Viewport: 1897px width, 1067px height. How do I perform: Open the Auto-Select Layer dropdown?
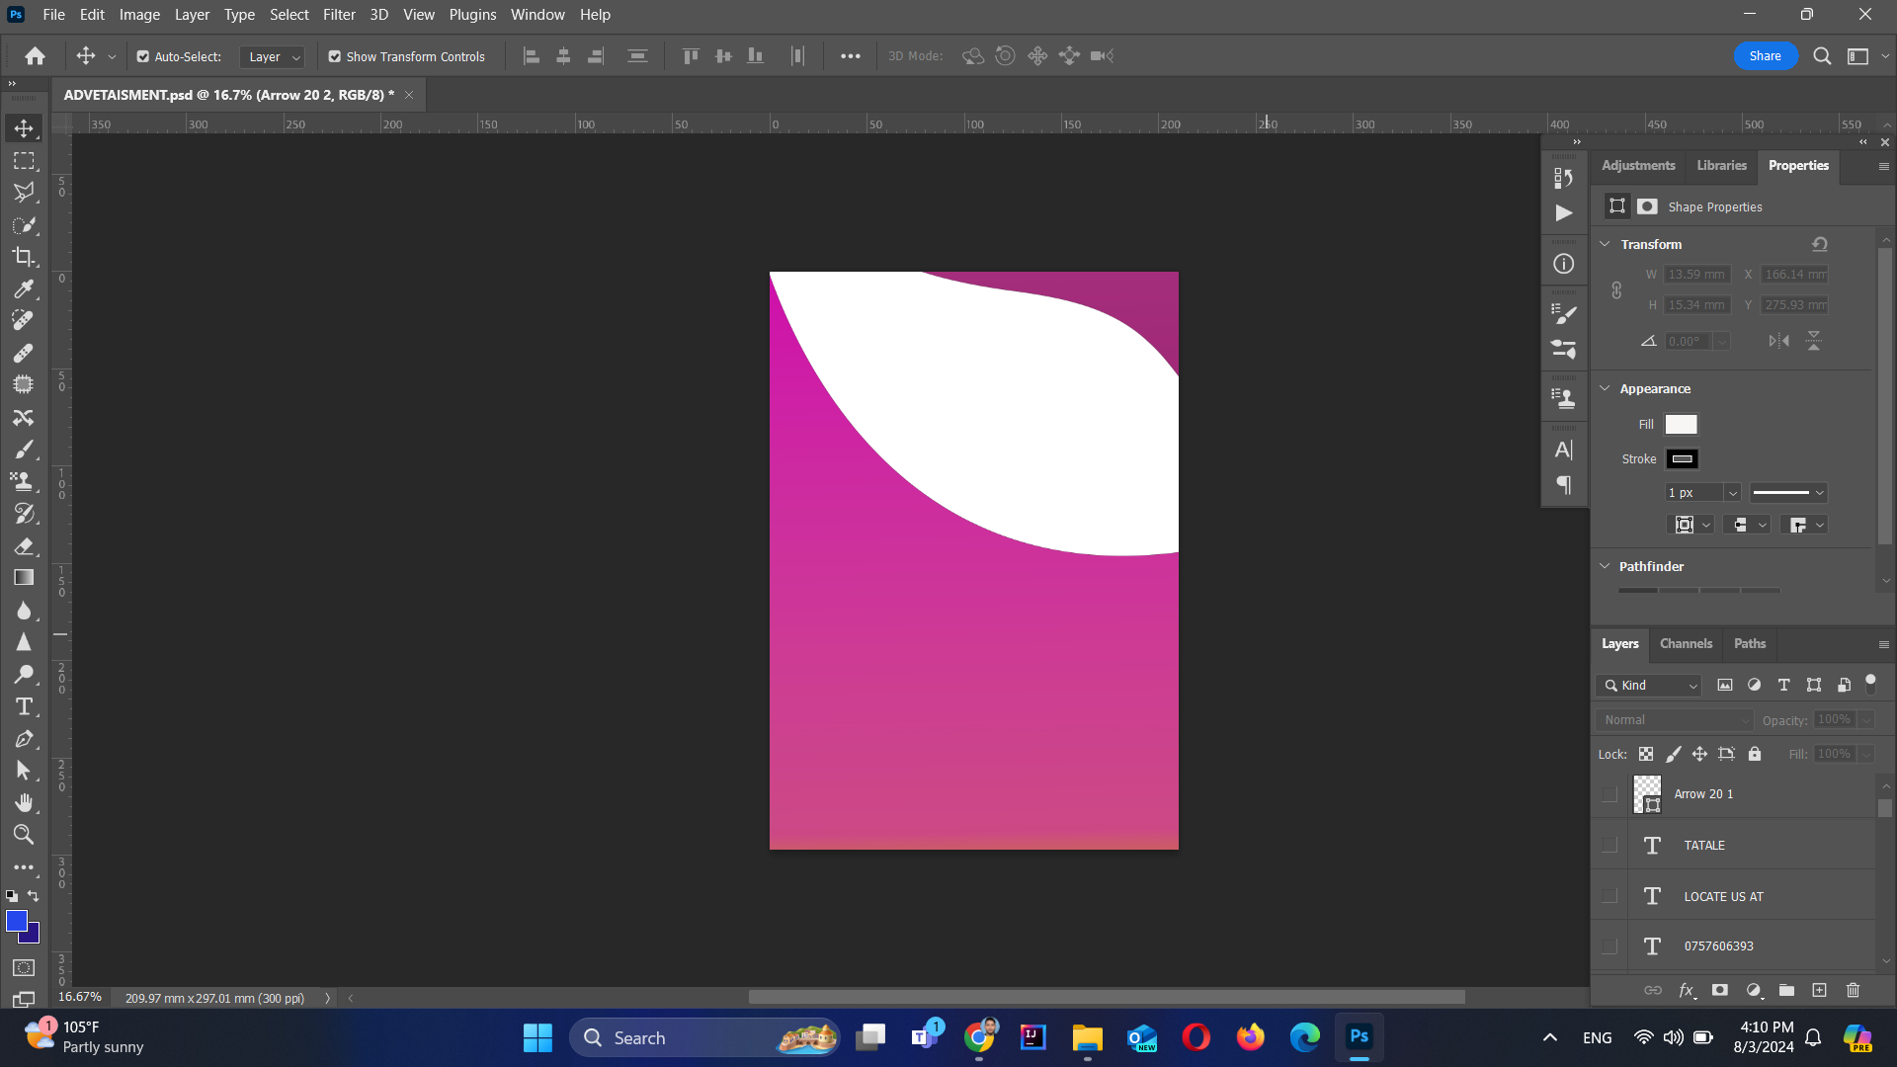[272, 57]
